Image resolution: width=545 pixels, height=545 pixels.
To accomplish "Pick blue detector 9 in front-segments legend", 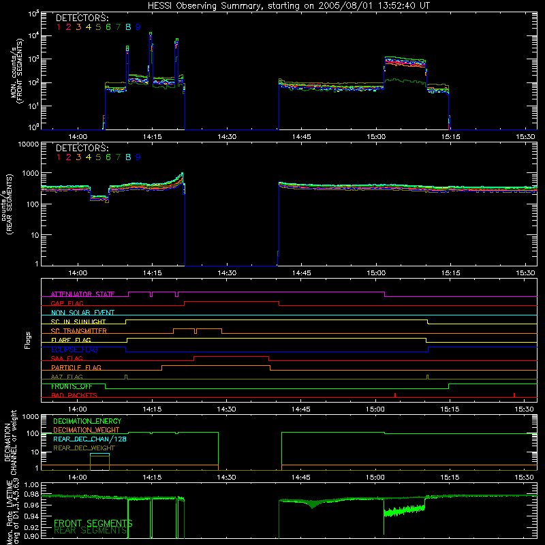I will point(138,27).
